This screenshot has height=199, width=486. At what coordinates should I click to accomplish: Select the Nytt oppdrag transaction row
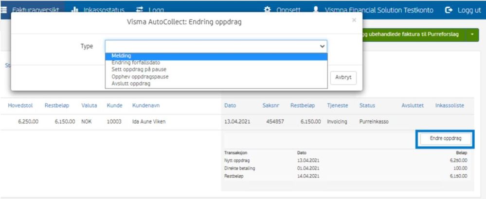pos(345,161)
